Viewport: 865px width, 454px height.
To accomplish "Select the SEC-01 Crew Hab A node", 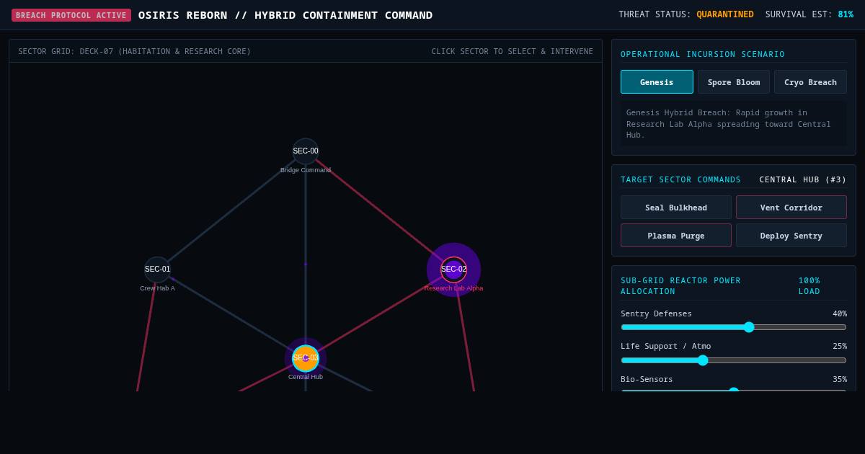I will pos(158,270).
